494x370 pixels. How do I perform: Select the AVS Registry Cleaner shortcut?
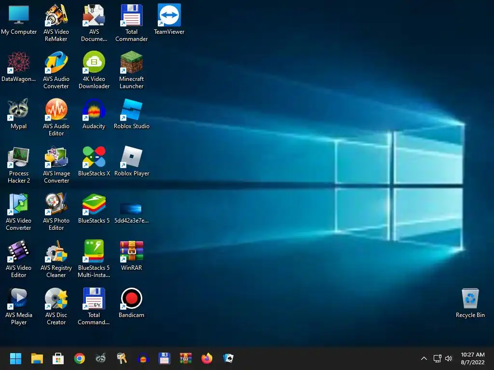click(56, 259)
